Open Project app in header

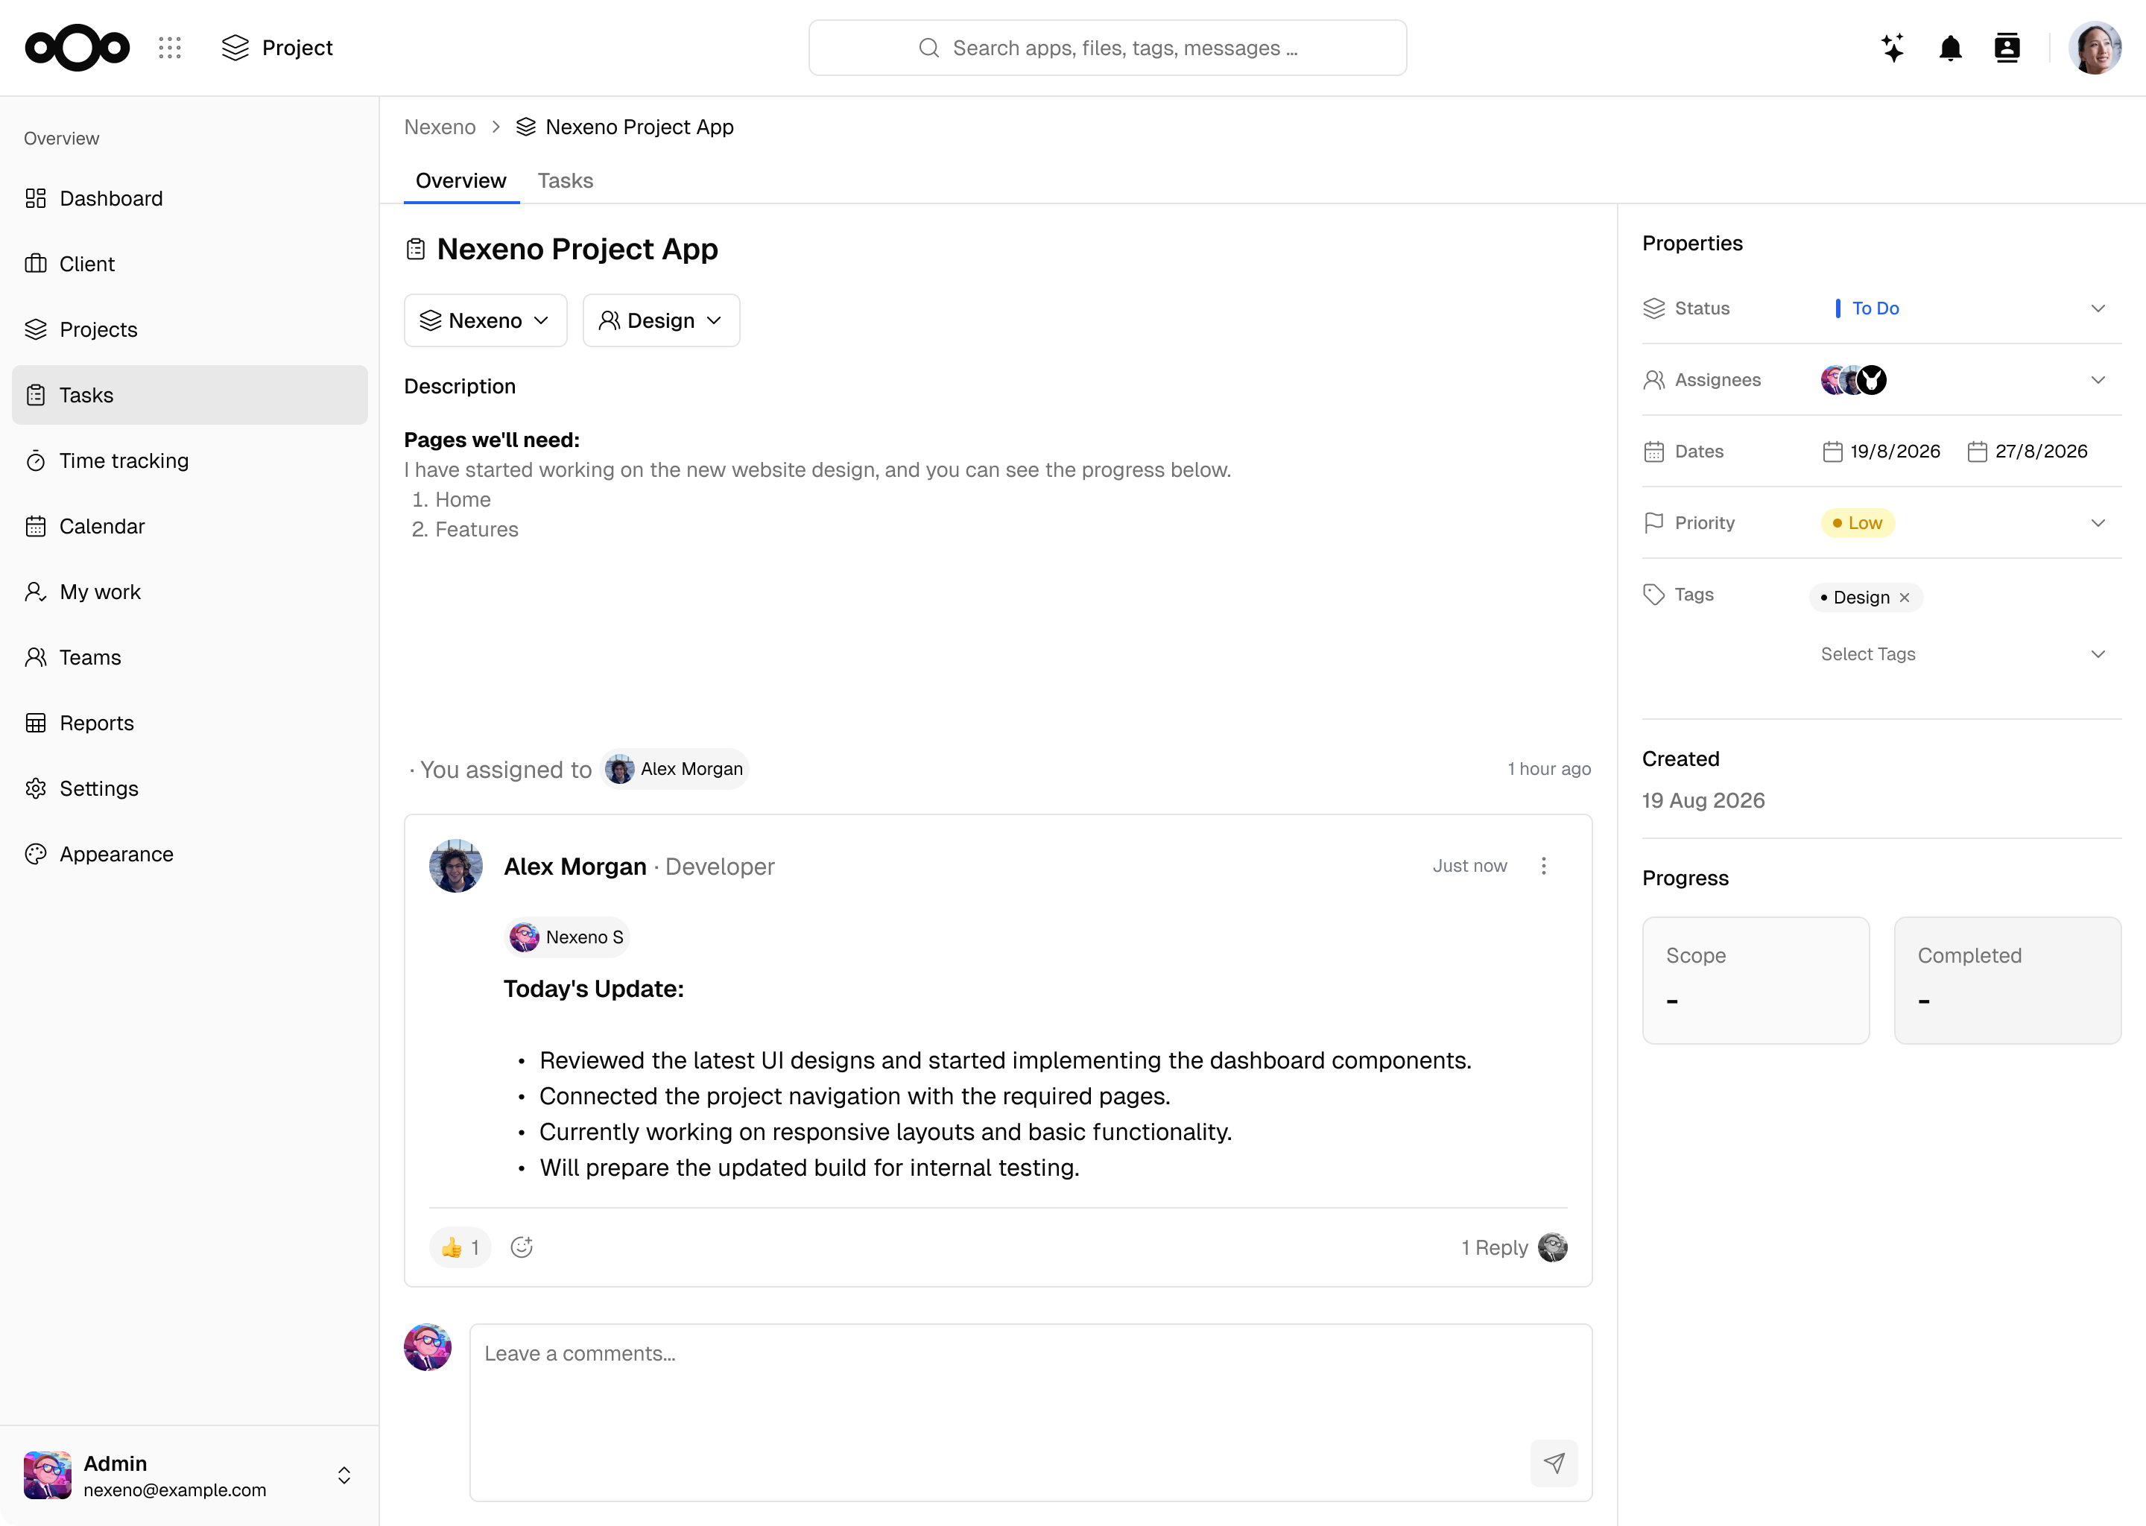[277, 48]
